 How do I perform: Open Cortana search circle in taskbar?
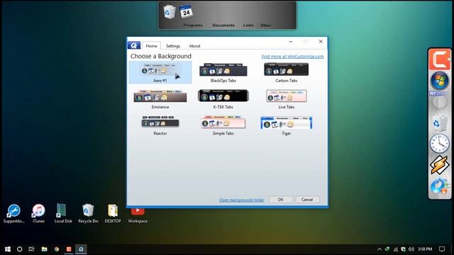click(x=19, y=249)
